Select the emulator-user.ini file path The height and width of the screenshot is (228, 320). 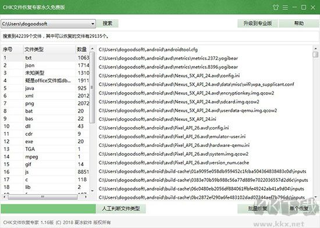tap(172, 136)
